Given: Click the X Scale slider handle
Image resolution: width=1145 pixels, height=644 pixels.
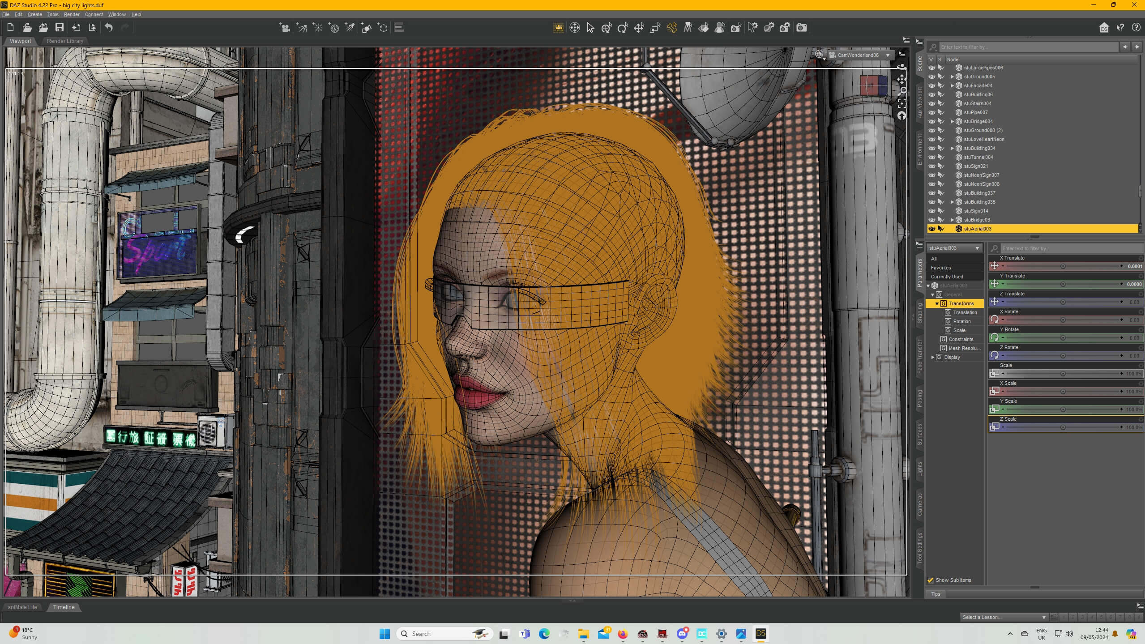Looking at the screenshot, I should click(x=1063, y=392).
